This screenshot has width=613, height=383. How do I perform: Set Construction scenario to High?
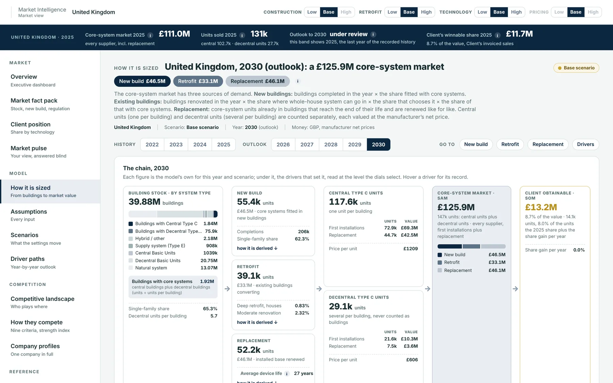(346, 12)
